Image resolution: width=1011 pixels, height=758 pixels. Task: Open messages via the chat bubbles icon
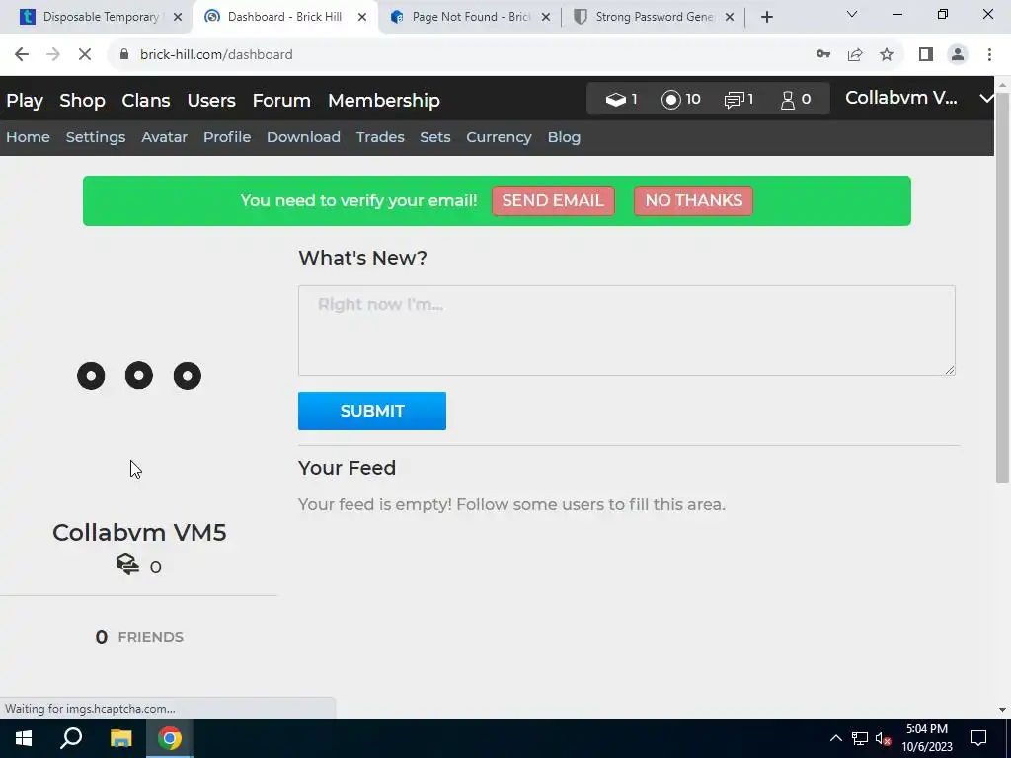[734, 100]
